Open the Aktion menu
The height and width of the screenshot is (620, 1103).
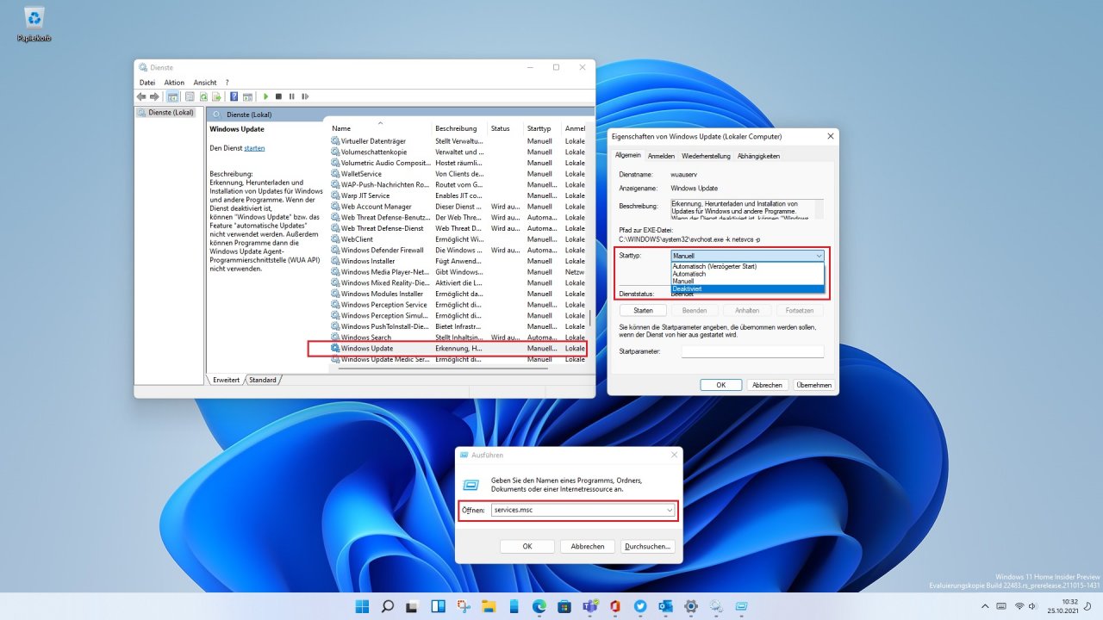tap(174, 83)
